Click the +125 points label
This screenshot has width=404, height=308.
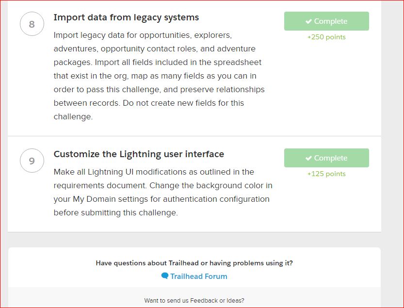[x=326, y=174]
